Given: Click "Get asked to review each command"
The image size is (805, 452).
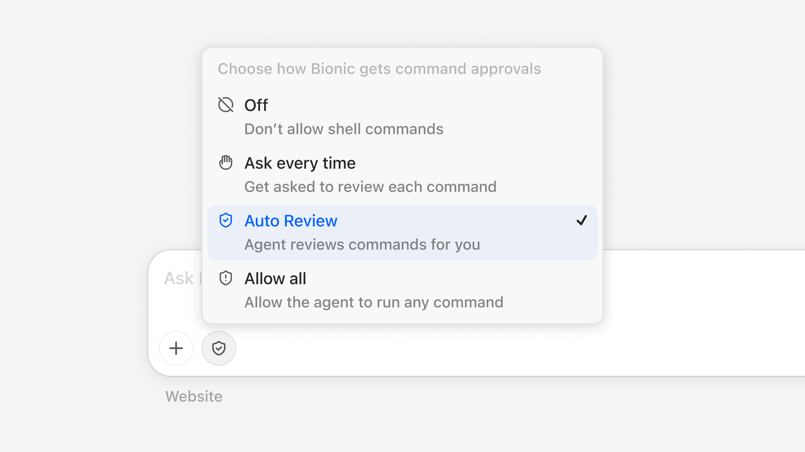Looking at the screenshot, I should (x=370, y=187).
